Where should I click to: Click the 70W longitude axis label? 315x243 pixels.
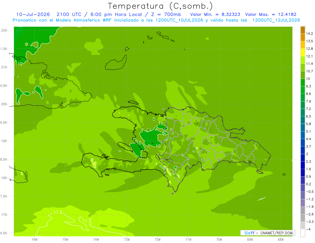[x=219, y=239]
